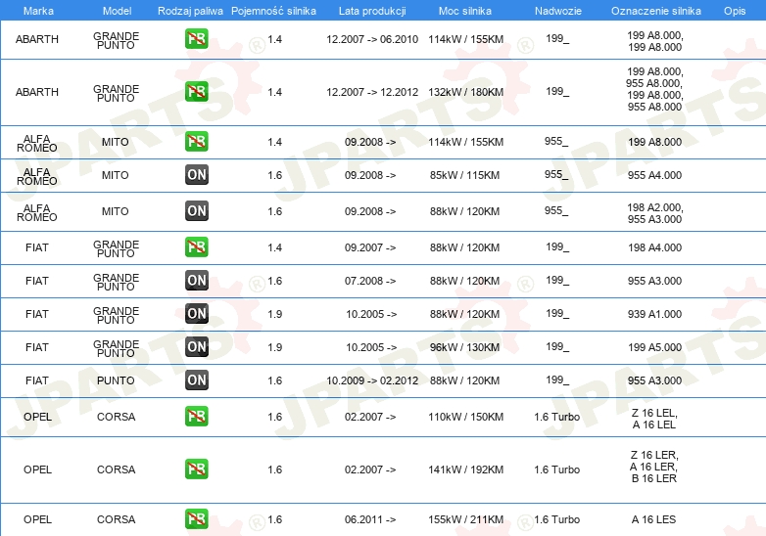The height and width of the screenshot is (536, 766).
Task: Click engine codes Z 16 LER, A 16 LER, B 16 LER
Action: pos(654,467)
